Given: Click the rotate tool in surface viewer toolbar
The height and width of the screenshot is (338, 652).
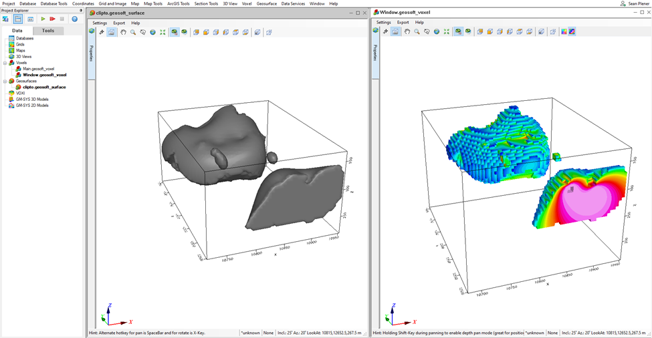Looking at the screenshot, I should [x=143, y=32].
